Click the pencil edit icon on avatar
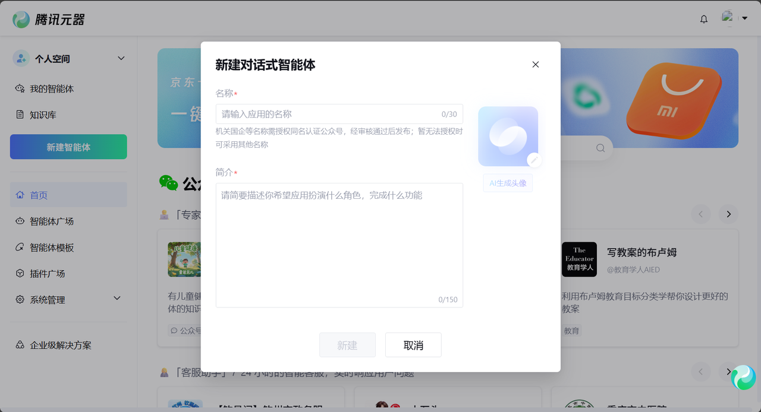 pyautogui.click(x=534, y=160)
